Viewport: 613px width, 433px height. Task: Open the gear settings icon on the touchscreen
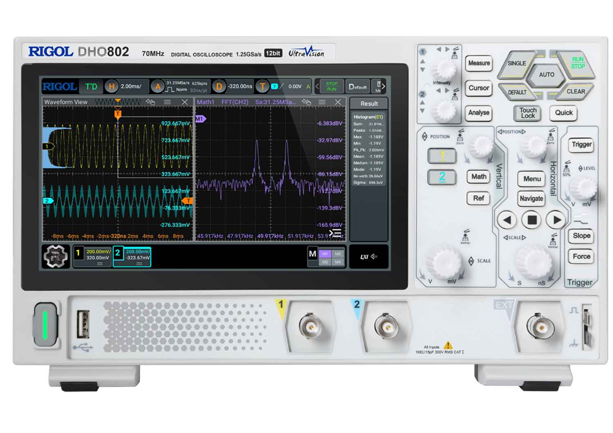pos(56,257)
